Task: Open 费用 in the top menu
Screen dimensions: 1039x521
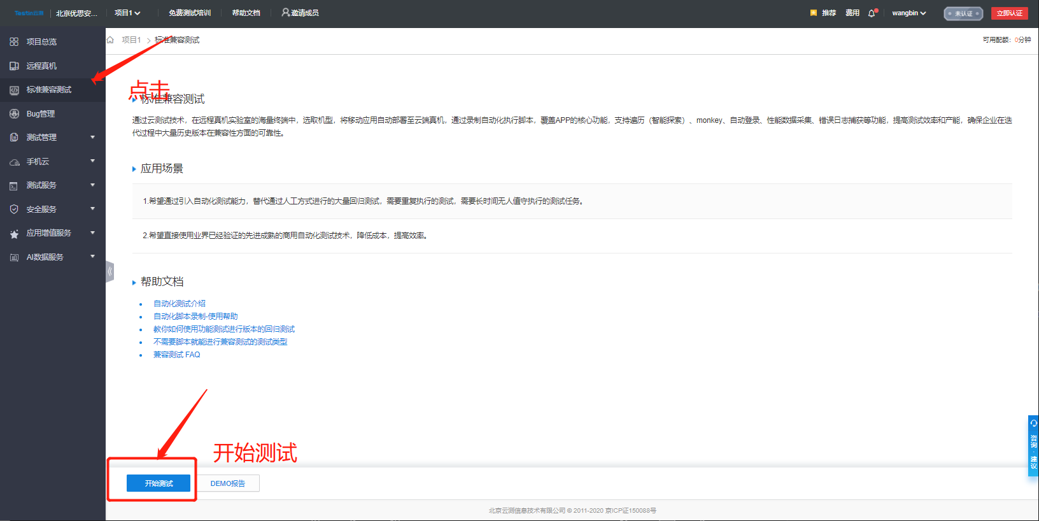Action: point(852,13)
